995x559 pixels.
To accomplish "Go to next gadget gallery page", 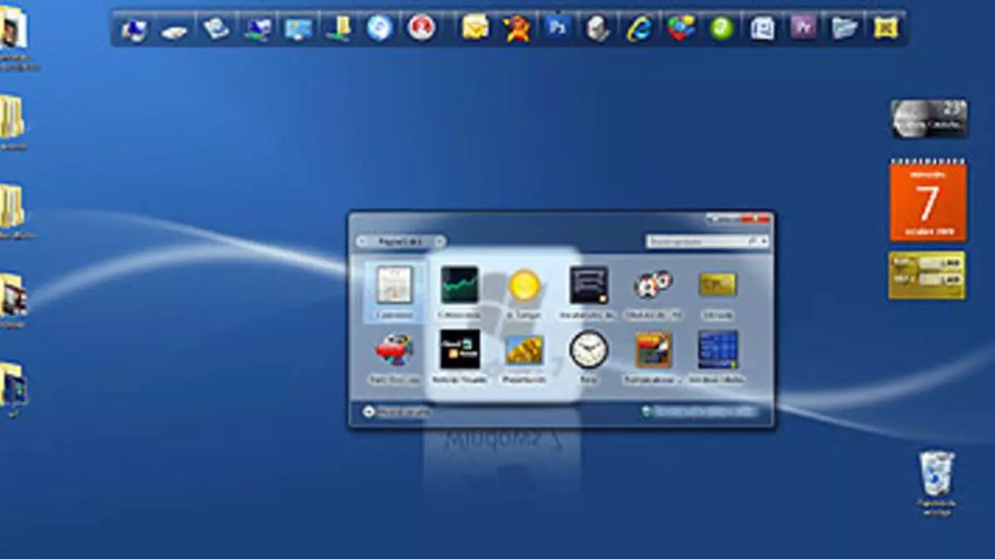I will tap(439, 242).
